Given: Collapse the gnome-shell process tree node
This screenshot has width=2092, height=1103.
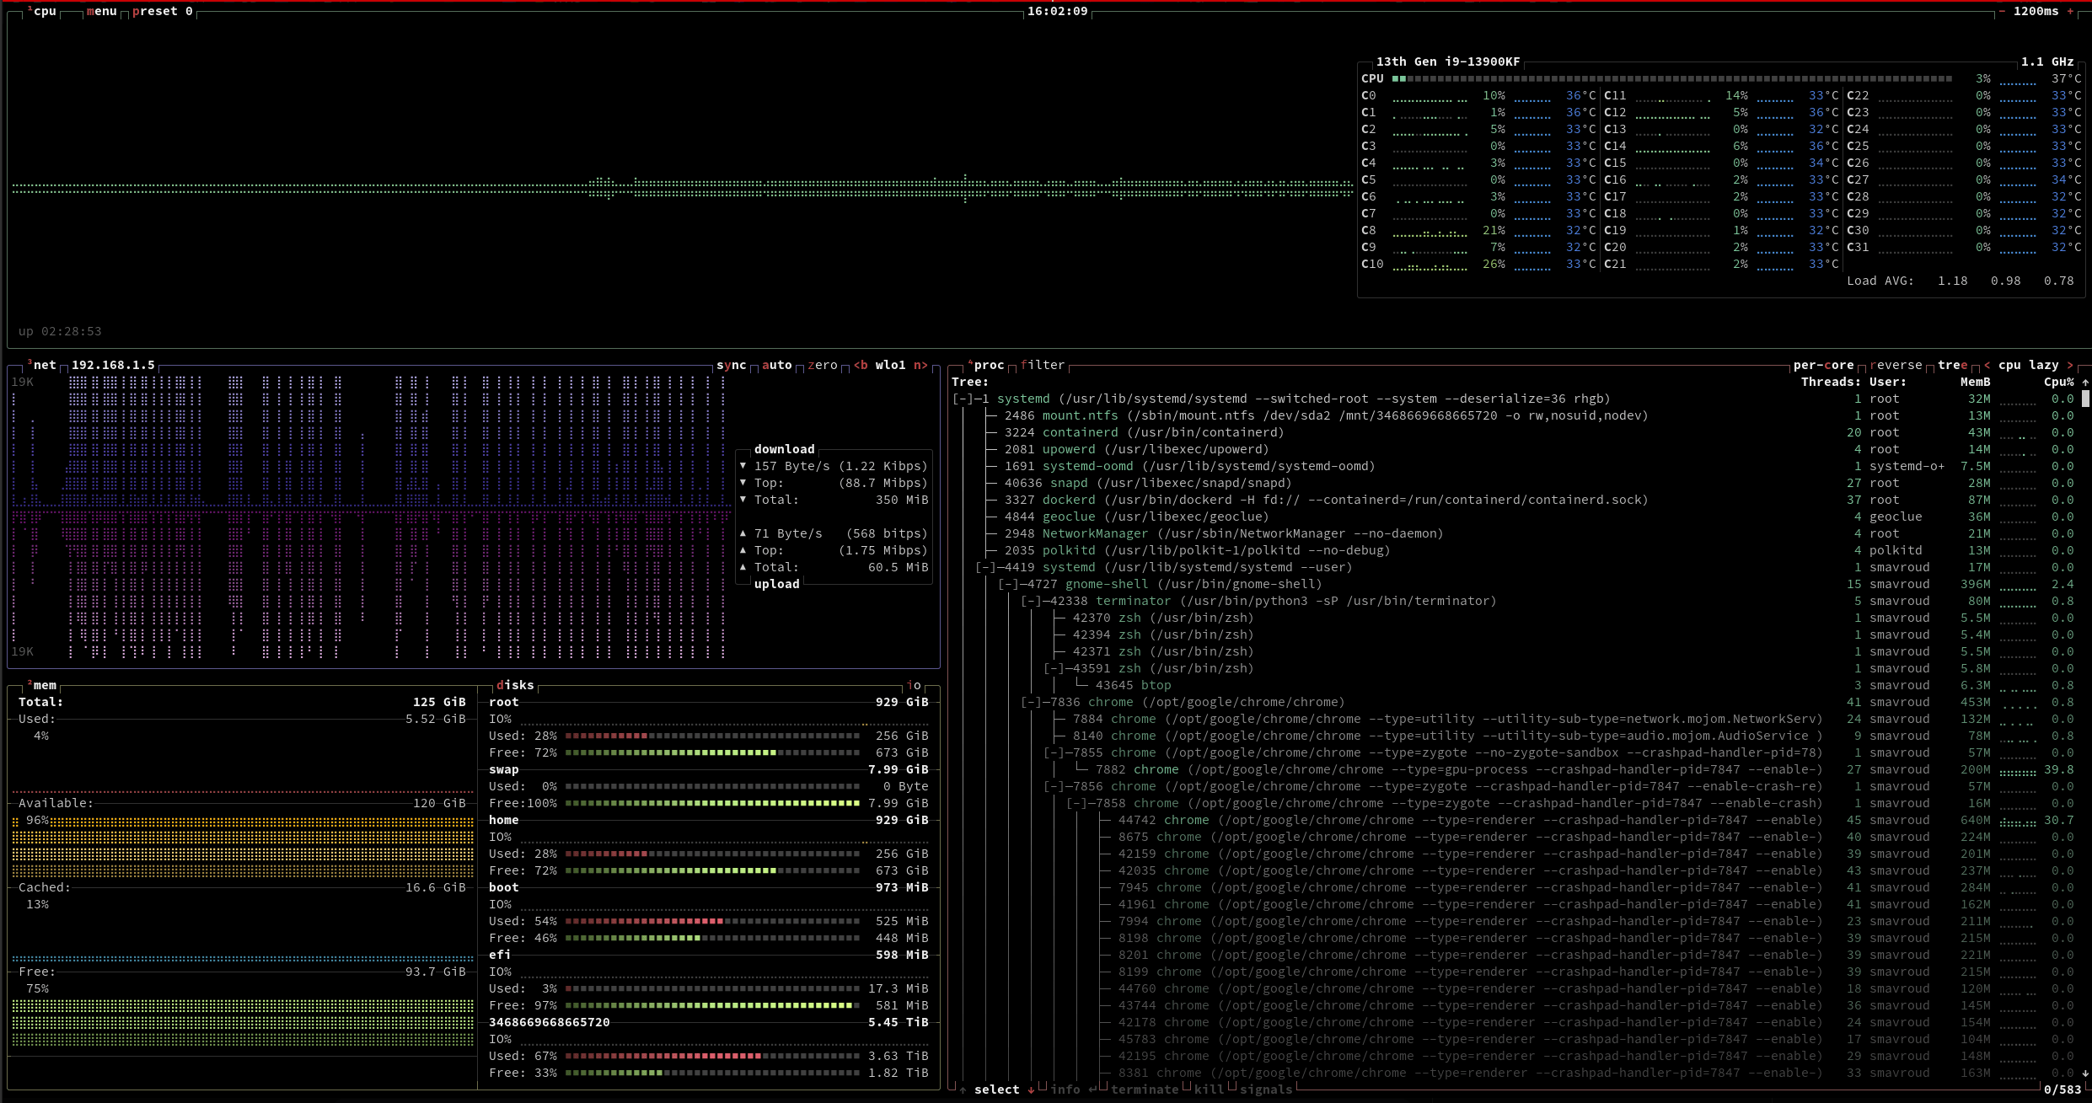Looking at the screenshot, I should 1009,584.
